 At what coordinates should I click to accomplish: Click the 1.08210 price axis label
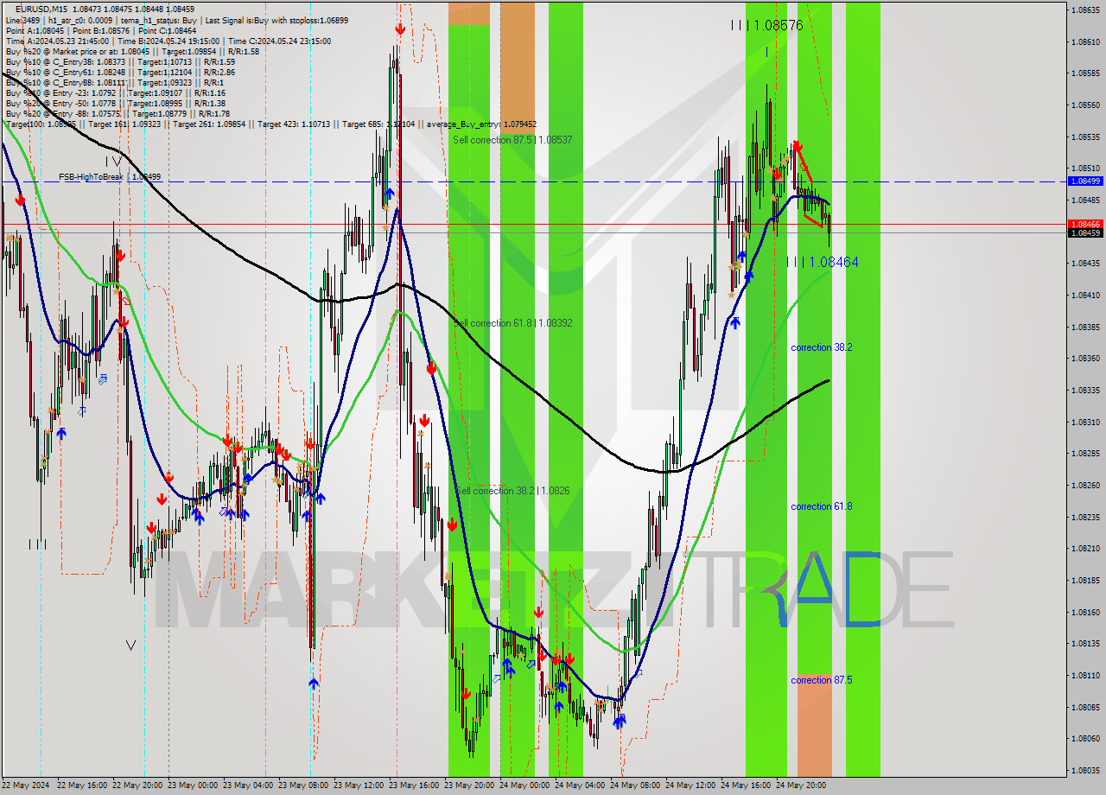click(1084, 548)
